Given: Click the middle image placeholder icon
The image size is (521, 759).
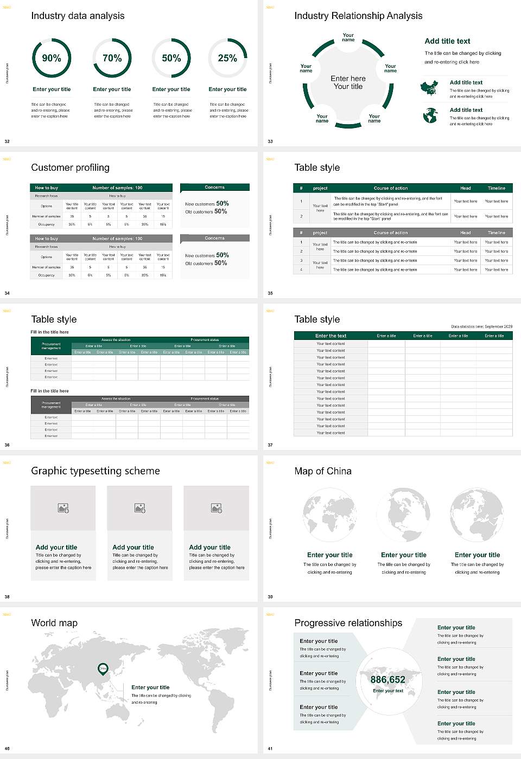Looking at the screenshot, I should click(139, 509).
